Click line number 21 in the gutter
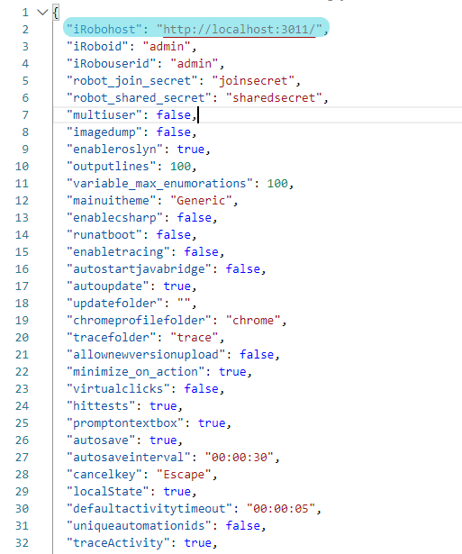Viewport: 462px width, 554px height. pyautogui.click(x=22, y=355)
